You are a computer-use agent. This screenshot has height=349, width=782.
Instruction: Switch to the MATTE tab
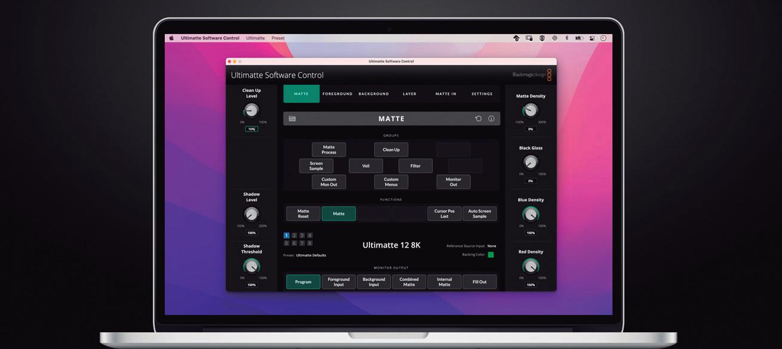[x=301, y=94]
